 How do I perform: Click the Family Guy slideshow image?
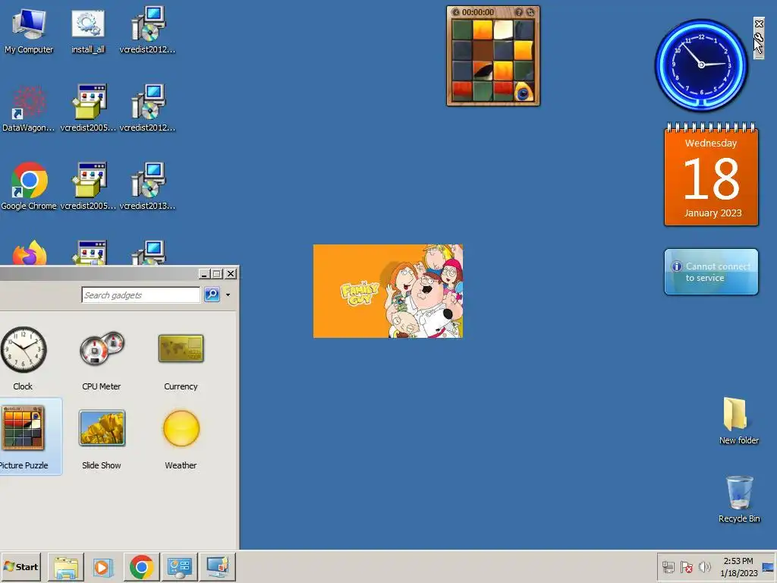click(388, 291)
